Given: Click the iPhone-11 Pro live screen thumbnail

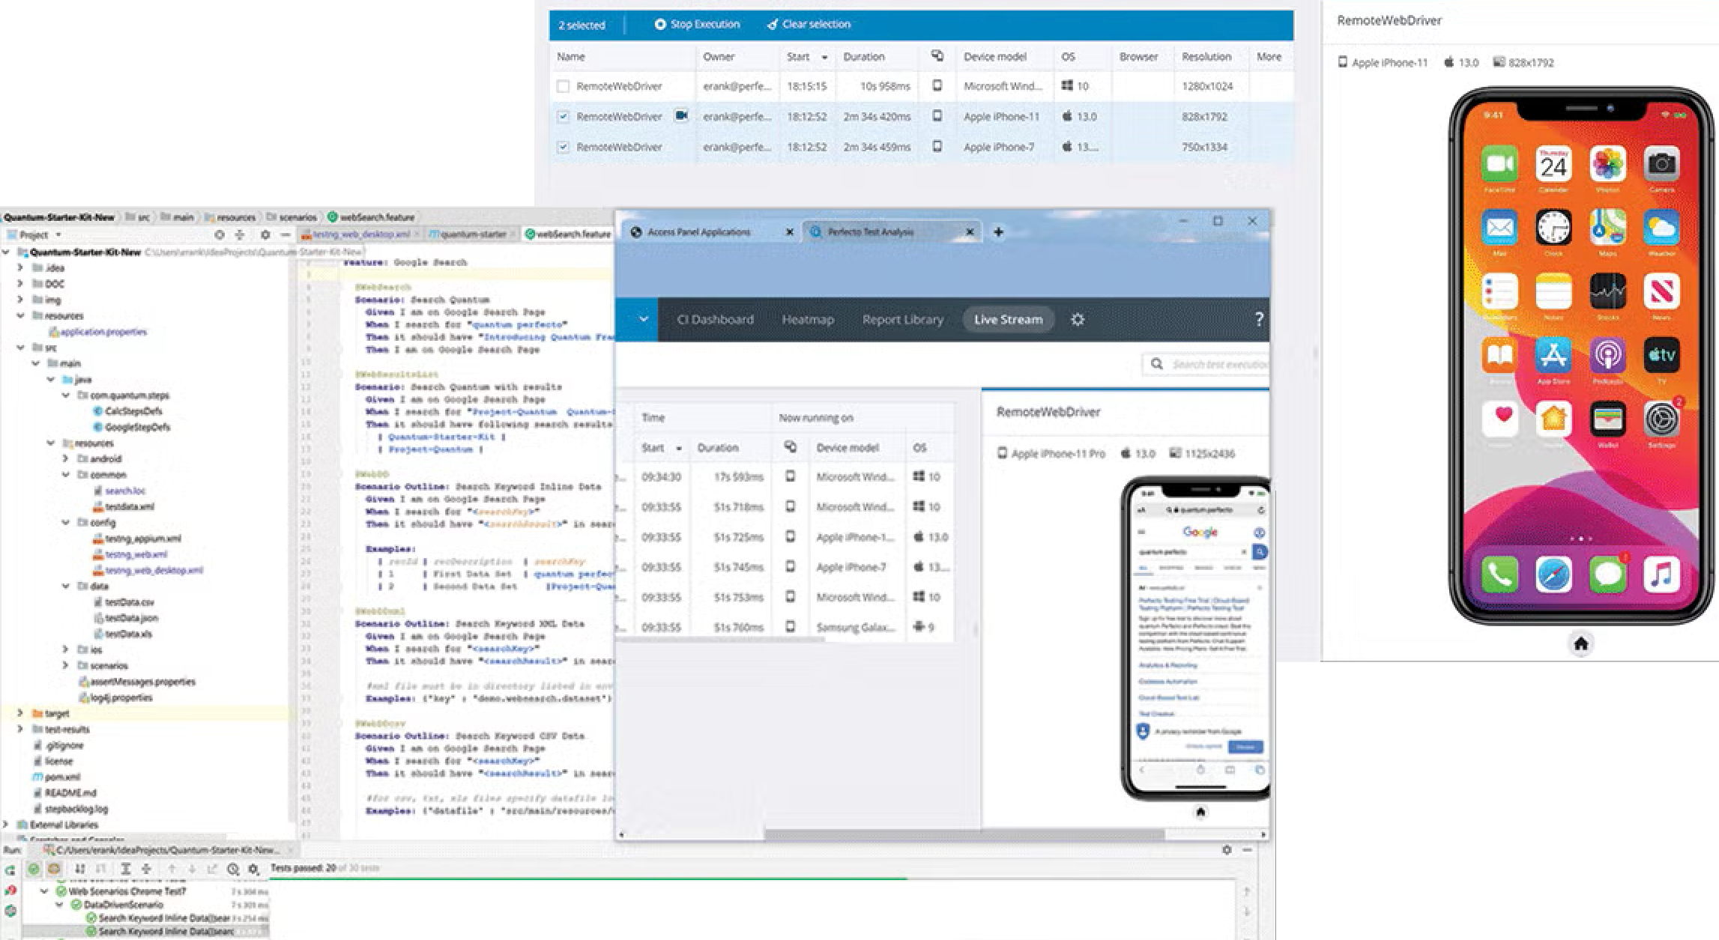Looking at the screenshot, I should pos(1196,638).
